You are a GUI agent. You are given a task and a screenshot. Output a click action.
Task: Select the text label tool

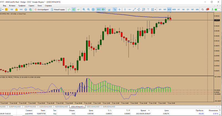coord(148,9)
